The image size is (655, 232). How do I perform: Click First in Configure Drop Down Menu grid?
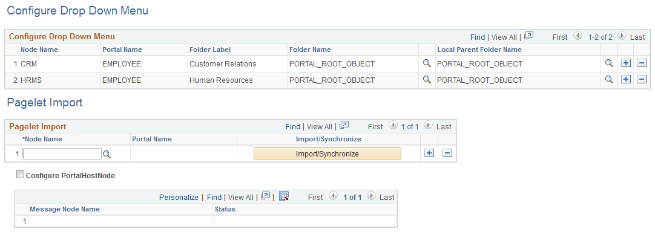coord(560,37)
